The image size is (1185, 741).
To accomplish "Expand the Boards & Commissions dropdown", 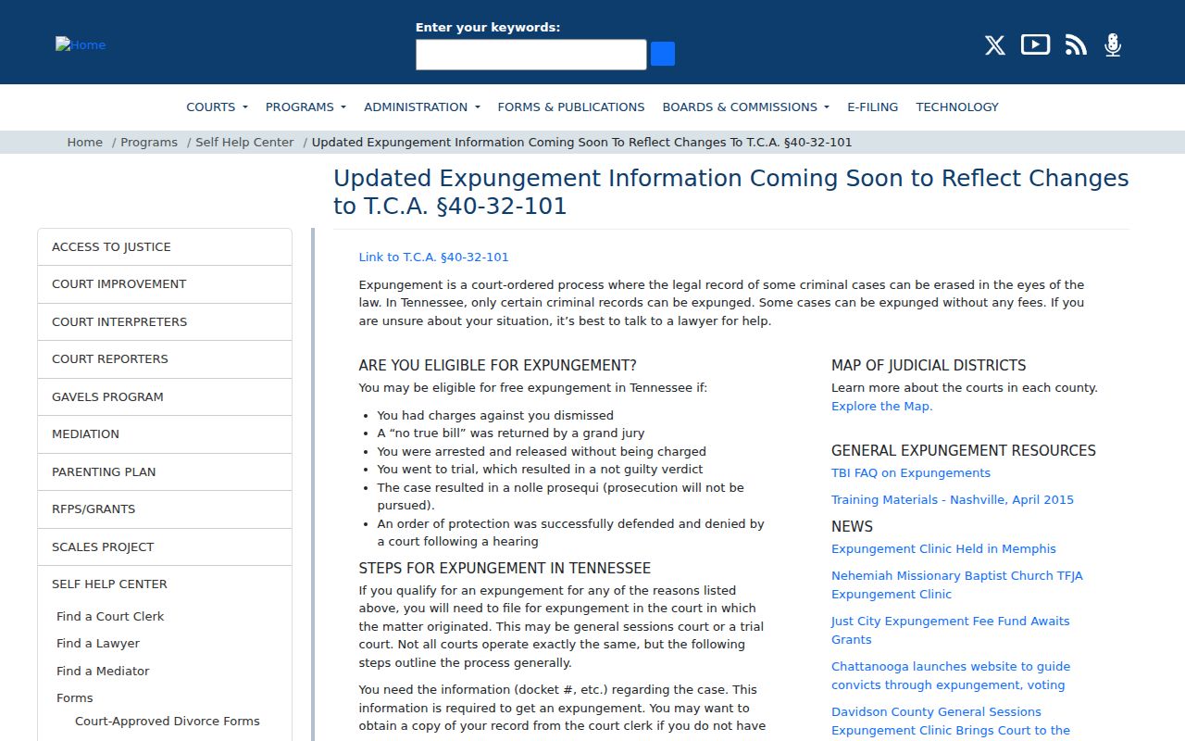I will (746, 107).
